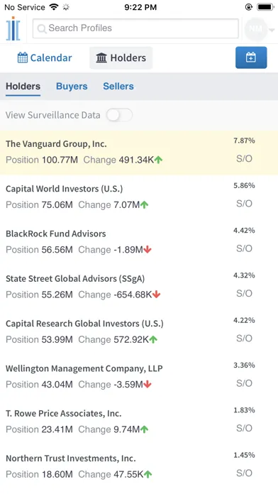The image size is (278, 494).
Task: Open the Calendar section
Action: pyautogui.click(x=45, y=58)
